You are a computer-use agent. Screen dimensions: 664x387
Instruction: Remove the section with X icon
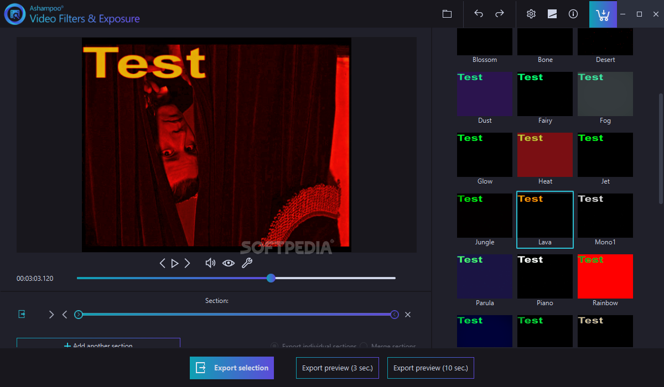pyautogui.click(x=408, y=315)
